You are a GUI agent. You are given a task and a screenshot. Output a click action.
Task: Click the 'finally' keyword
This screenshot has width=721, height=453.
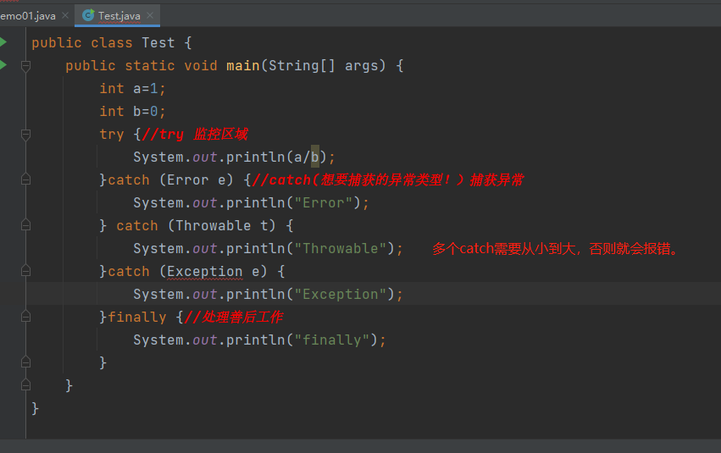click(137, 318)
